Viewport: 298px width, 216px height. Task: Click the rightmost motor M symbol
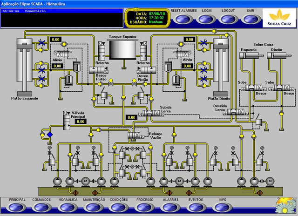click(x=270, y=181)
